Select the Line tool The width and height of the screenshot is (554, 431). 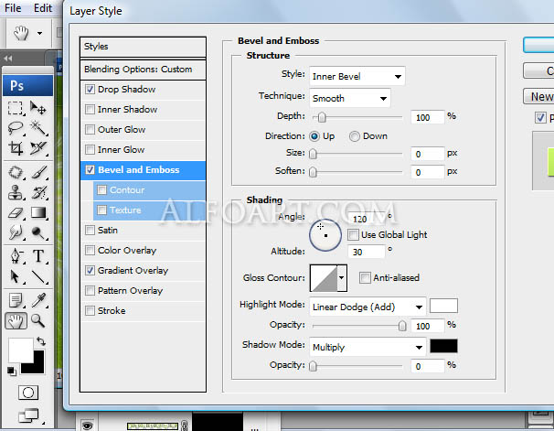(x=38, y=276)
